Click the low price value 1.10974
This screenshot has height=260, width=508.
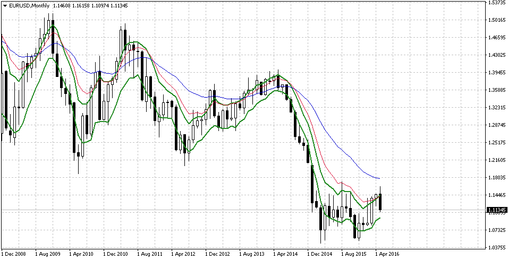[100, 5]
